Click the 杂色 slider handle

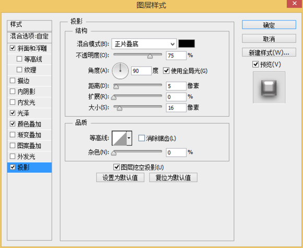pos(114,153)
